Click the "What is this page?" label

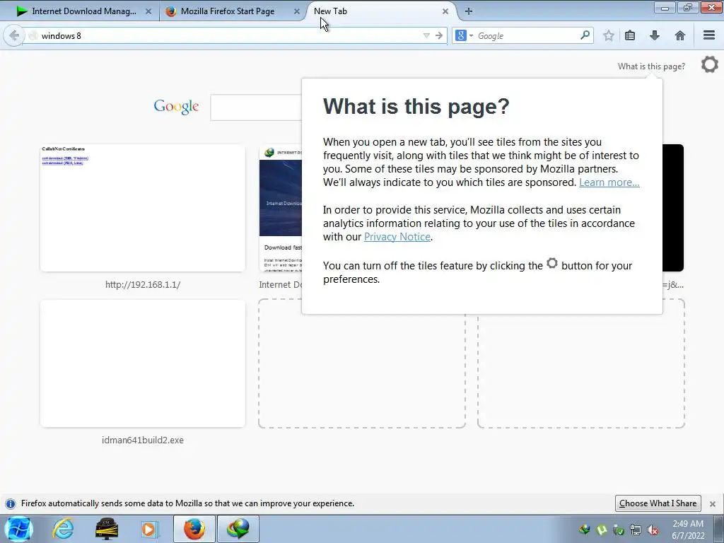(x=651, y=66)
